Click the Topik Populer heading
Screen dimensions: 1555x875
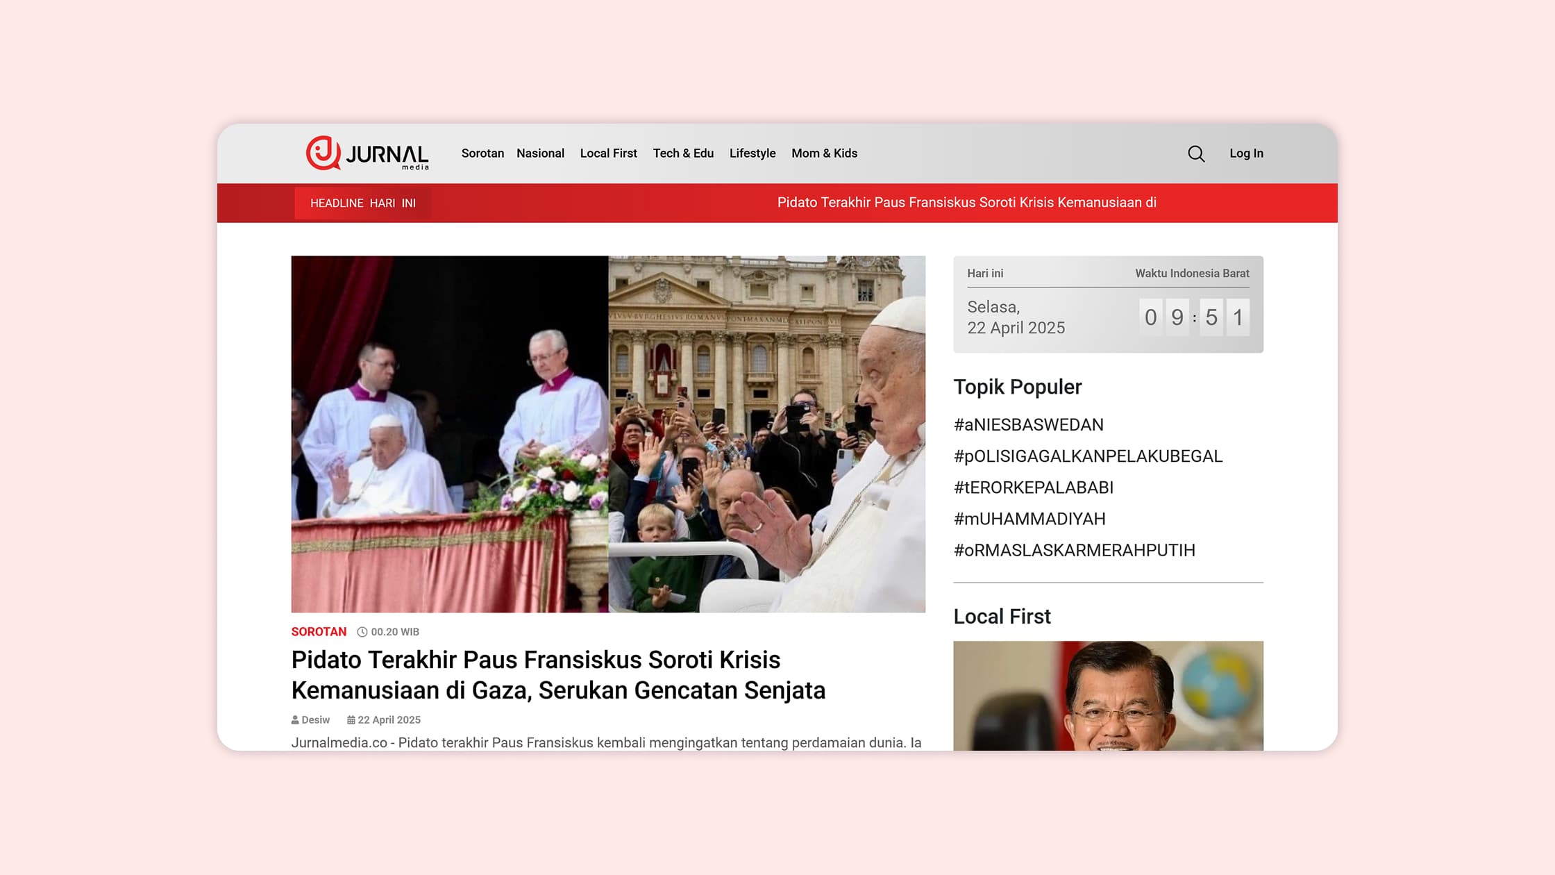click(1018, 387)
